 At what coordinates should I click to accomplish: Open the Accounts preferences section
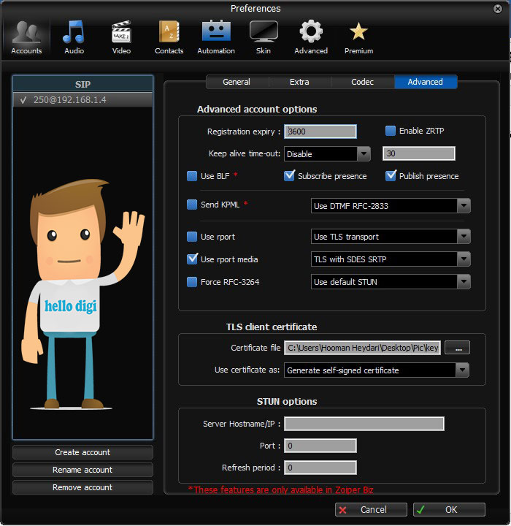point(26,37)
